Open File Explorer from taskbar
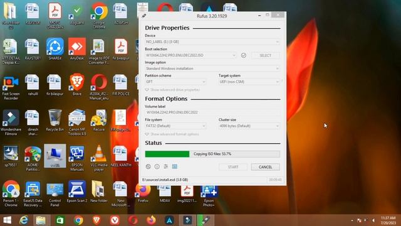The image size is (401, 226). (x=41, y=220)
